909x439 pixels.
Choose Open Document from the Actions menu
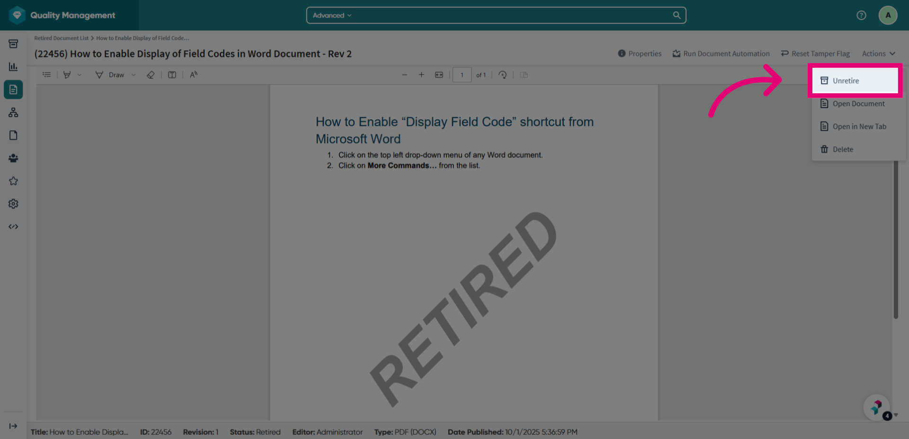(859, 104)
